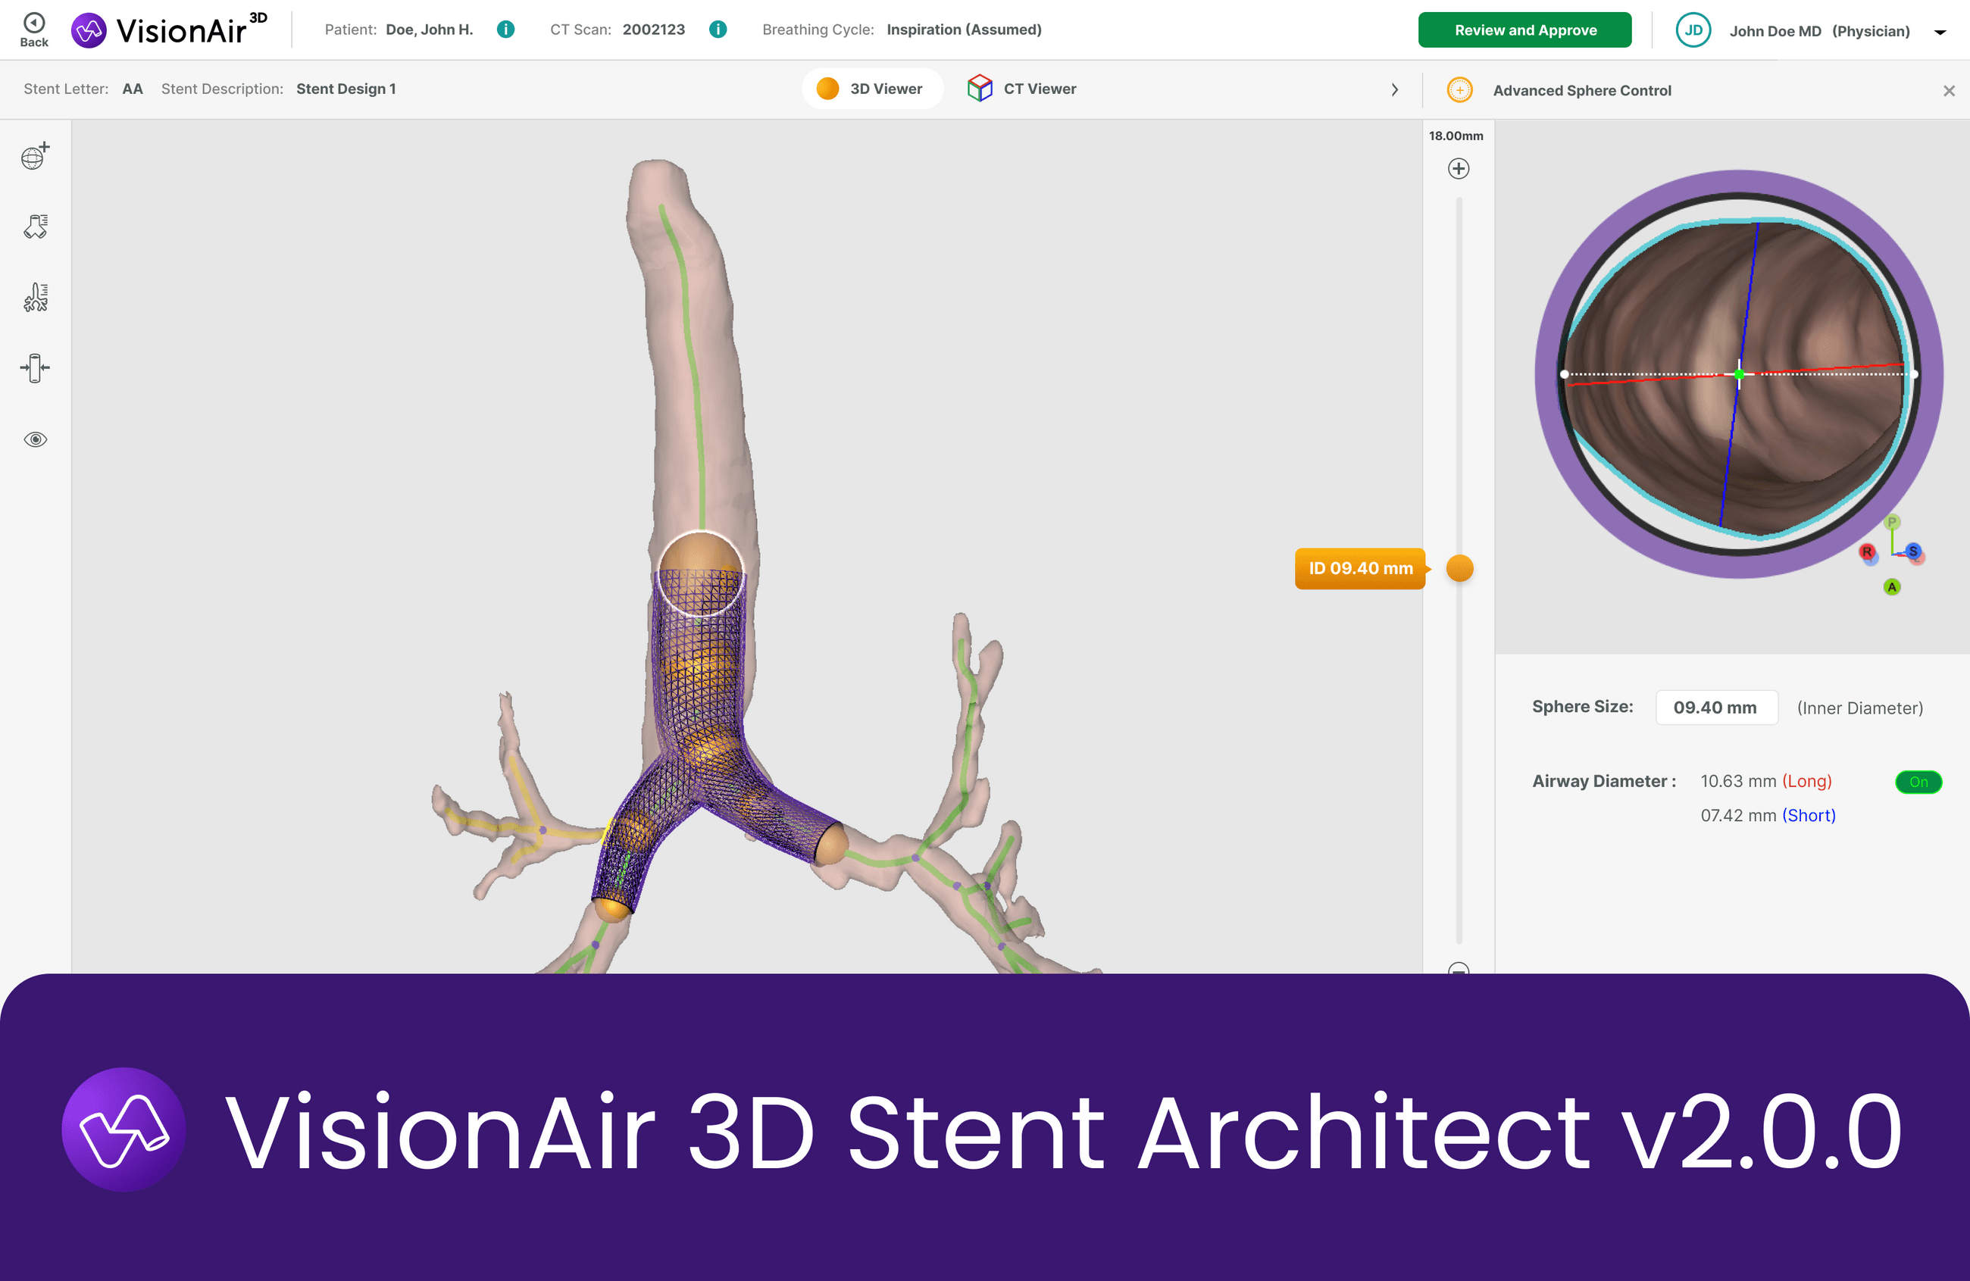Select the 3D Viewer tab
The width and height of the screenshot is (1970, 1281).
click(872, 88)
